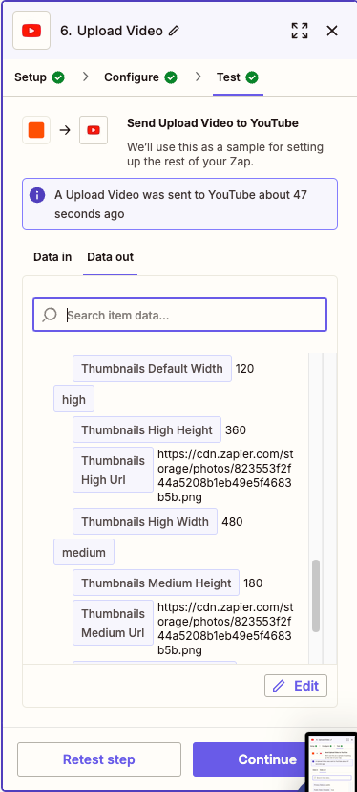Viewport: 357px width, 792px height.
Task: Click the magnifier icon in search box
Action: [x=50, y=316]
